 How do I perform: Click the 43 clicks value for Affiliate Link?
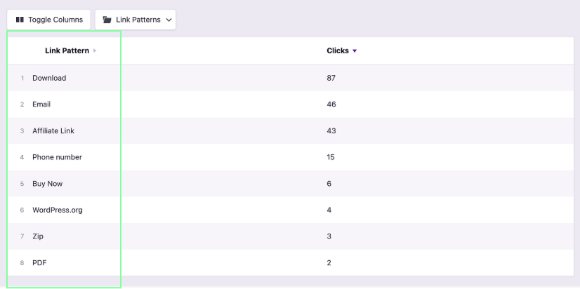331,131
